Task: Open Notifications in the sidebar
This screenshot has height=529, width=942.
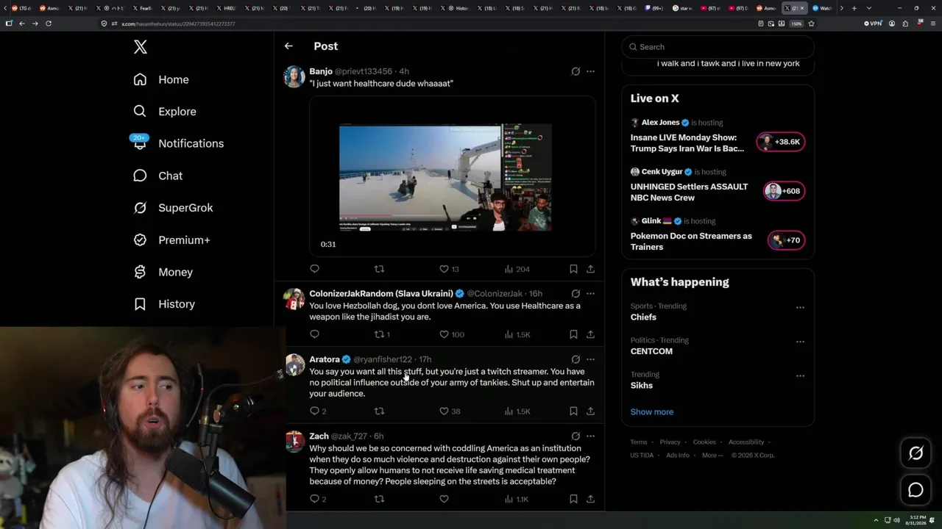Action: point(178,143)
